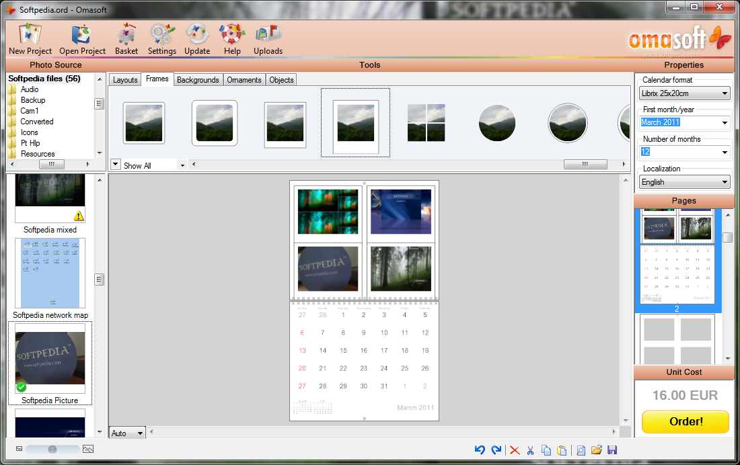Image resolution: width=740 pixels, height=465 pixels.
Task: Select Softpedia files (56) root folder
Action: [44, 79]
